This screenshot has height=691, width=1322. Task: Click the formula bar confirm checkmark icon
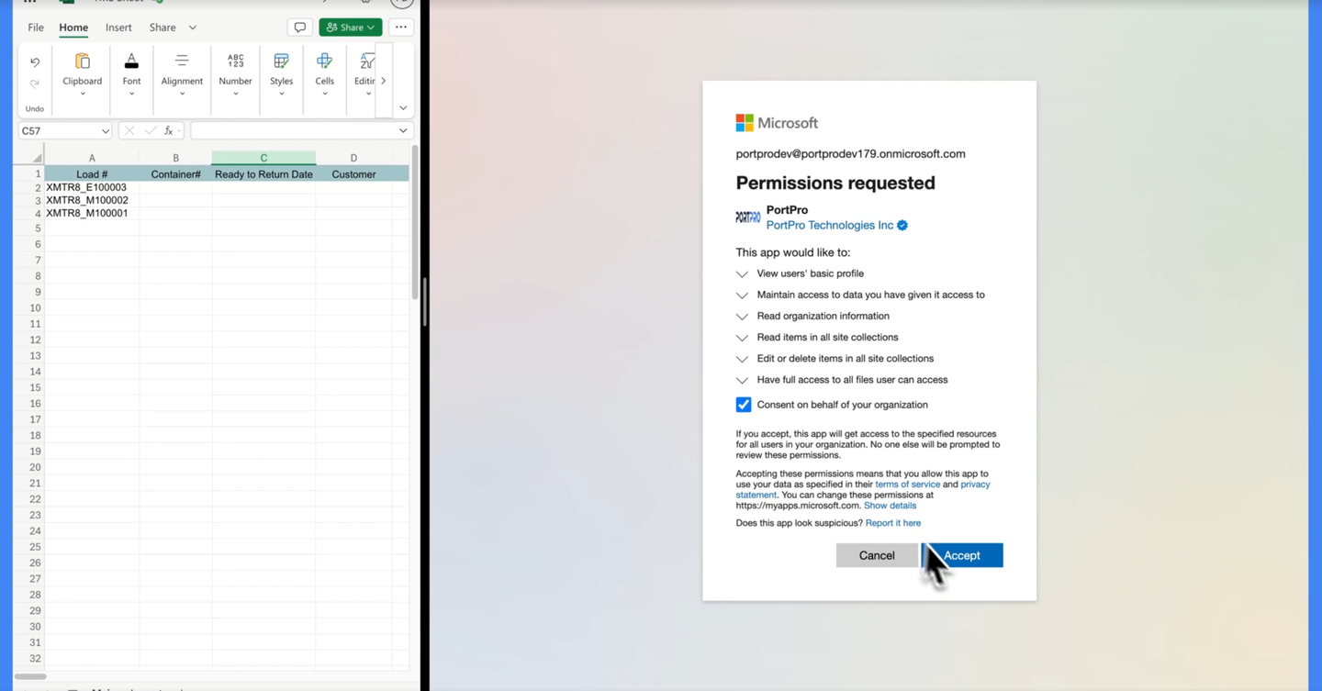150,131
